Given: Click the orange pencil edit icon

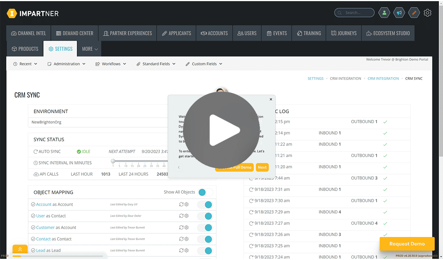Looking at the screenshot, I should (x=414, y=13).
